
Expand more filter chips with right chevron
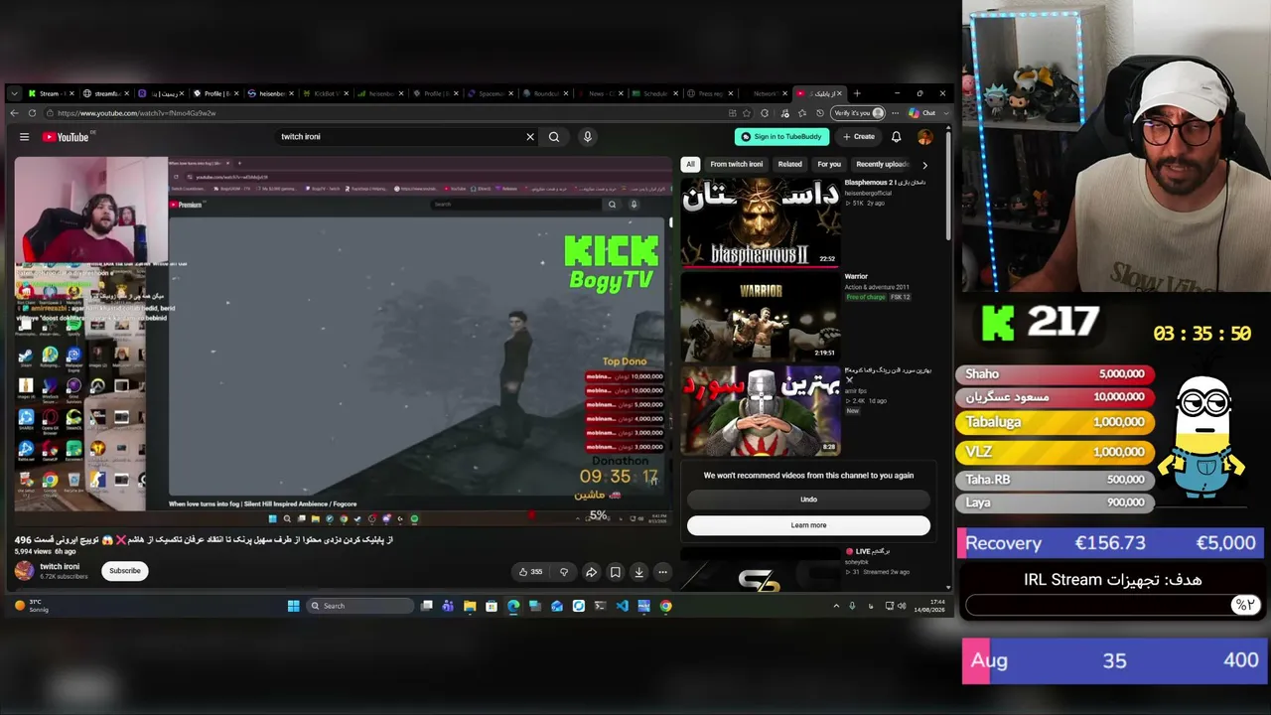click(924, 165)
